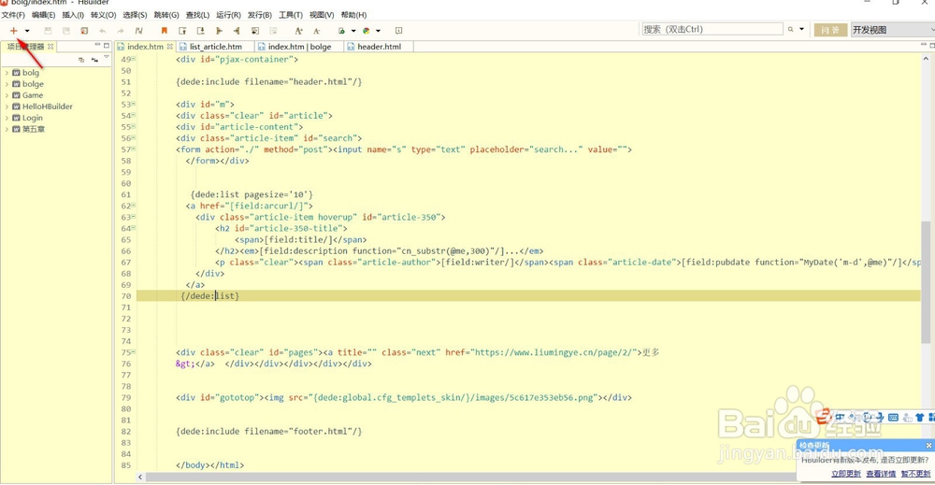This screenshot has width=935, height=485.
Task: Click the decrease font size A- icon
Action: pyautogui.click(x=317, y=31)
